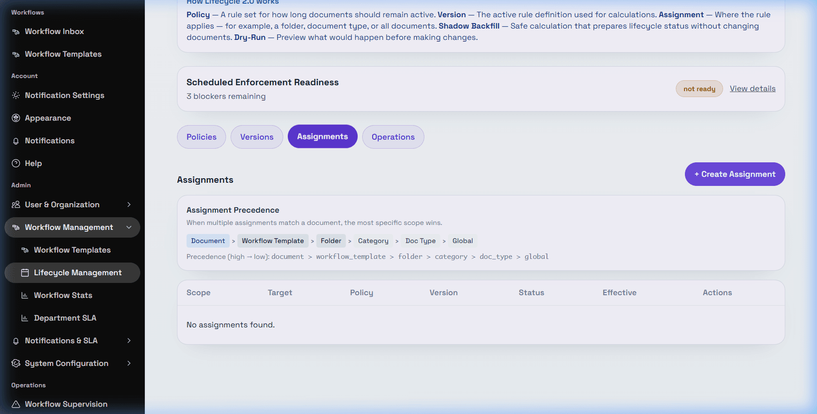Open Workflow Inbox from sidebar
The image size is (817, 414).
coord(72,31)
